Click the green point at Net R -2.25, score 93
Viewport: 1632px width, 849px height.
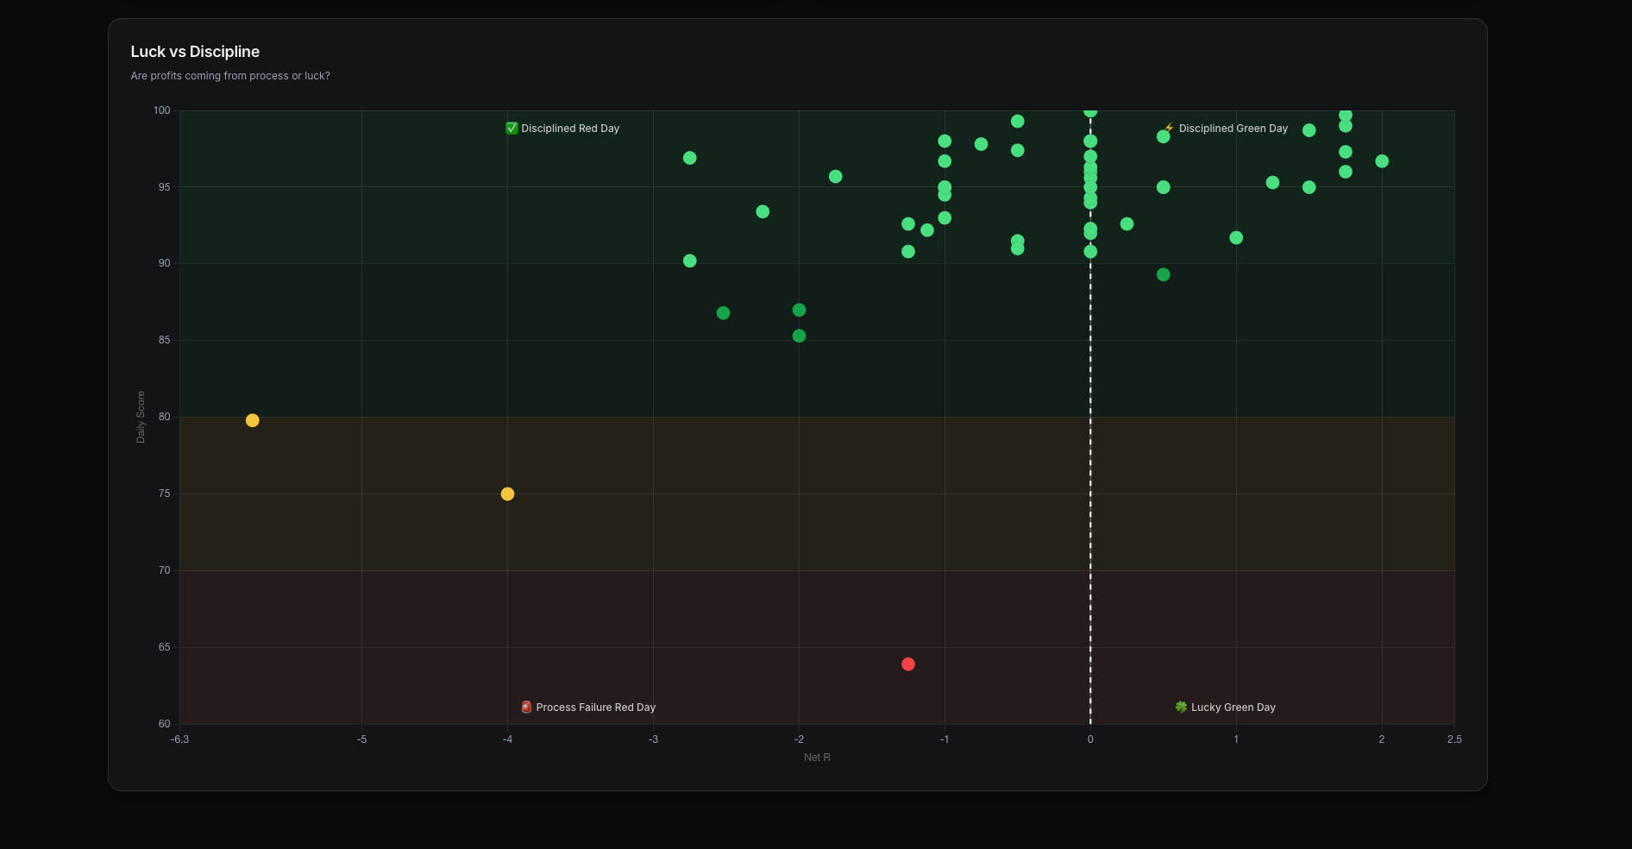click(x=763, y=212)
